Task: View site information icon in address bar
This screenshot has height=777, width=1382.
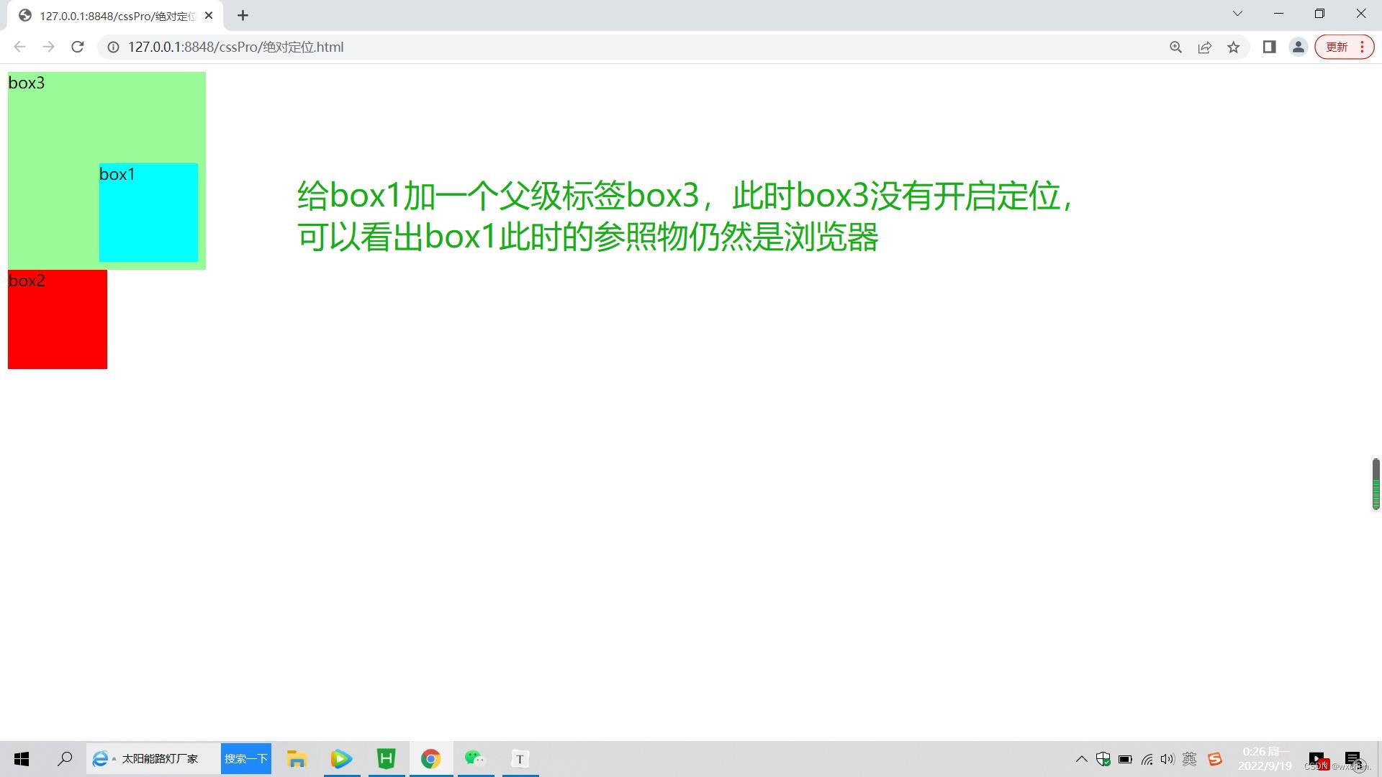Action: tap(113, 47)
